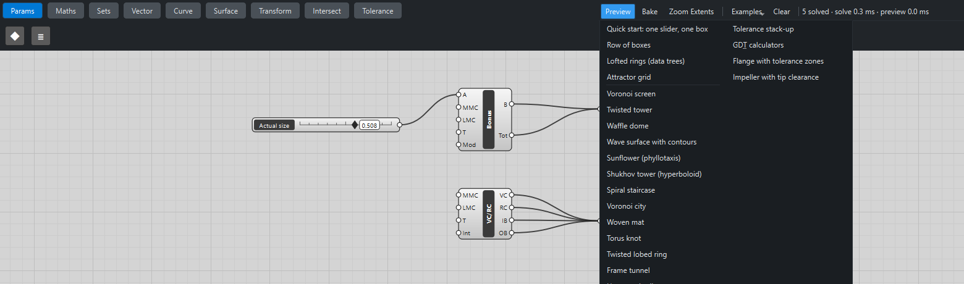This screenshot has height=284, width=964.
Task: Click Bonus component's B output port
Action: coord(512,104)
